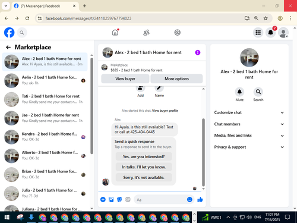Open the browser zoom magnifier icon
Viewport: 297px width, 223px height.
(x=256, y=18)
